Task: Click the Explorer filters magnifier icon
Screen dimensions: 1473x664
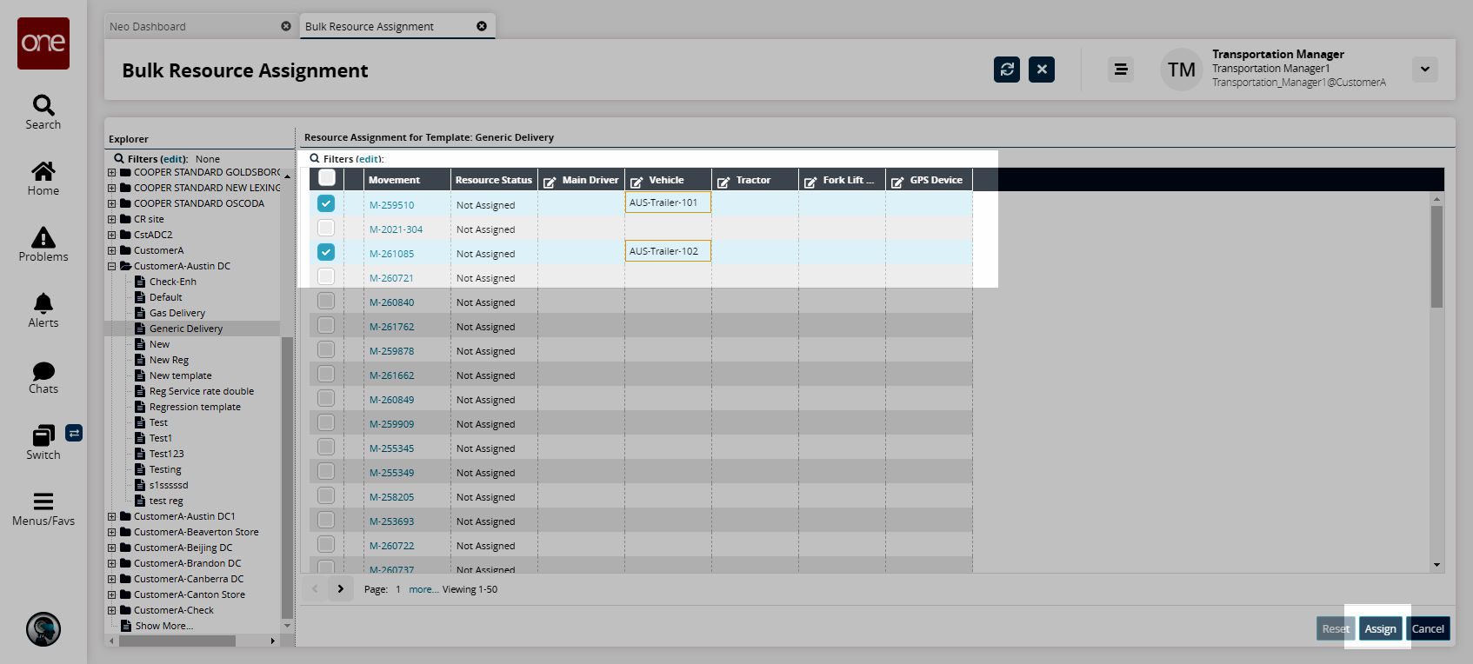Action: (119, 159)
